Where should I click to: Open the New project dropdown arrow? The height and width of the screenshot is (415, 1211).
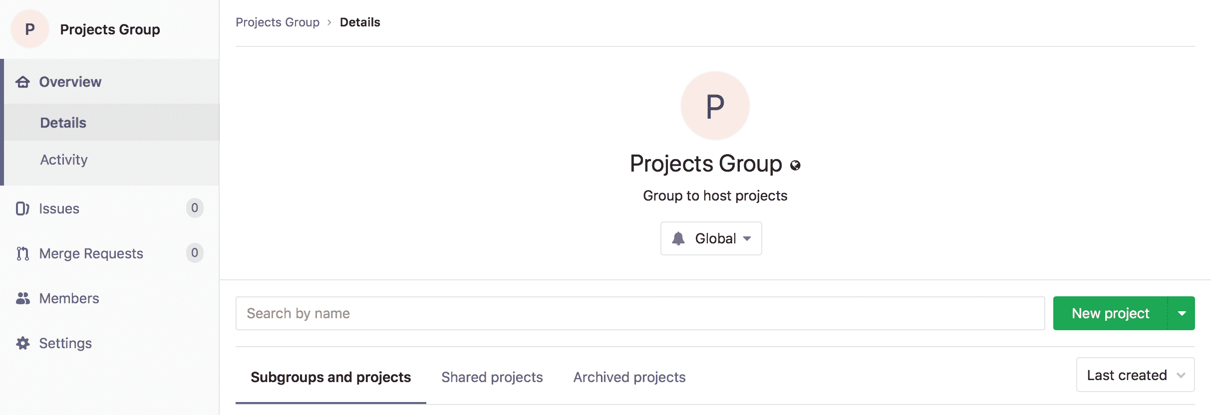(1182, 313)
